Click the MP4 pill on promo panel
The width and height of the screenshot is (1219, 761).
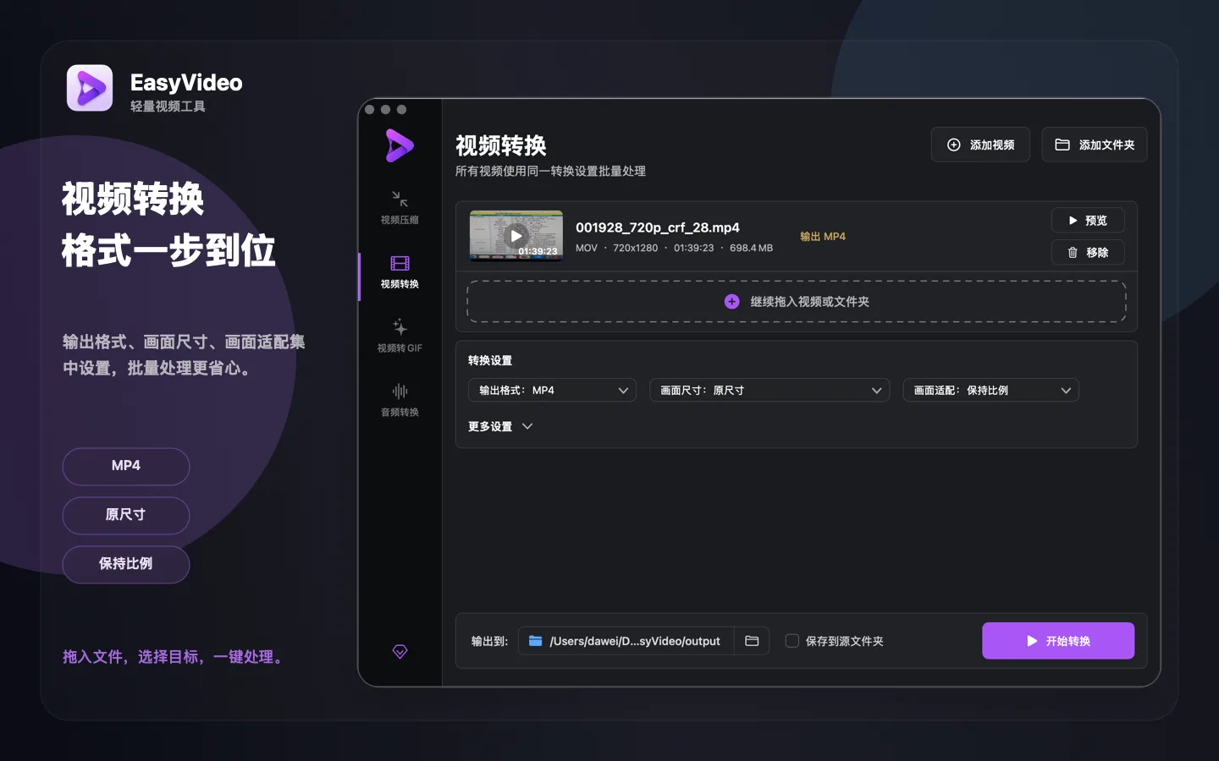click(x=126, y=466)
